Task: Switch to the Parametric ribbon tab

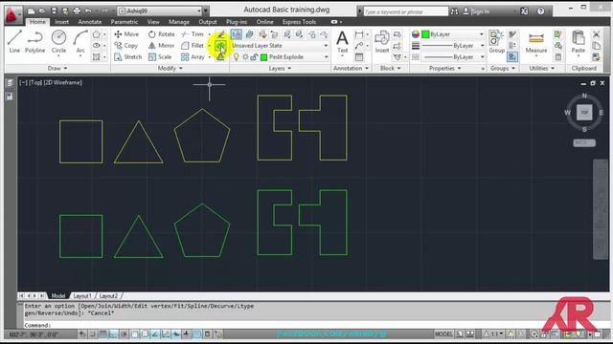Action: click(x=124, y=22)
